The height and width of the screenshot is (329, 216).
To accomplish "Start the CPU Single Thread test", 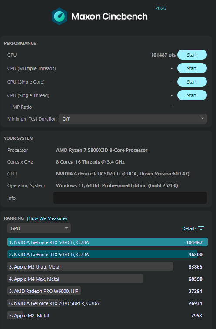I will click(x=192, y=95).
